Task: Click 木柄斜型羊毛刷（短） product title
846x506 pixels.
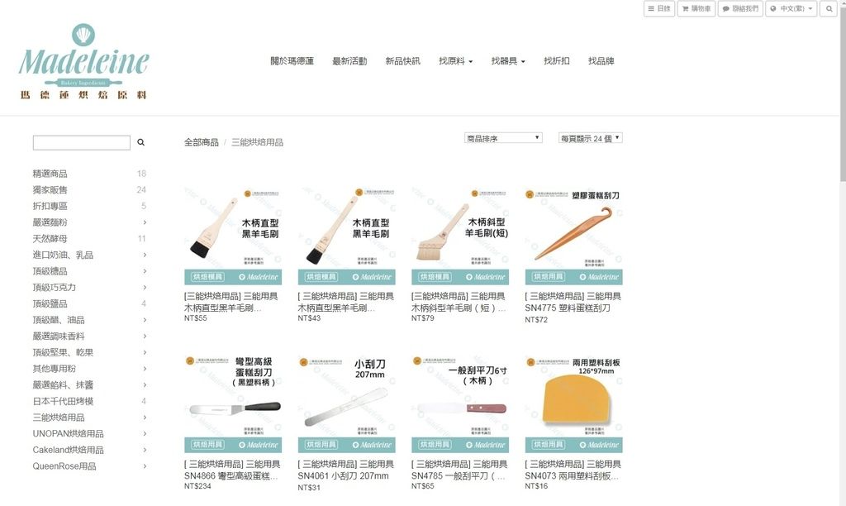Action: coord(459,302)
